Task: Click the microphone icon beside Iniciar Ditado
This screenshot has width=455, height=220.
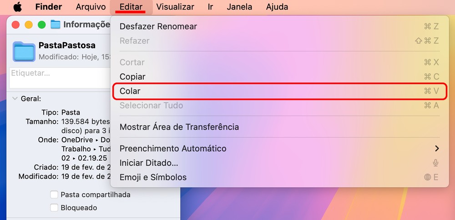Action: pos(435,163)
